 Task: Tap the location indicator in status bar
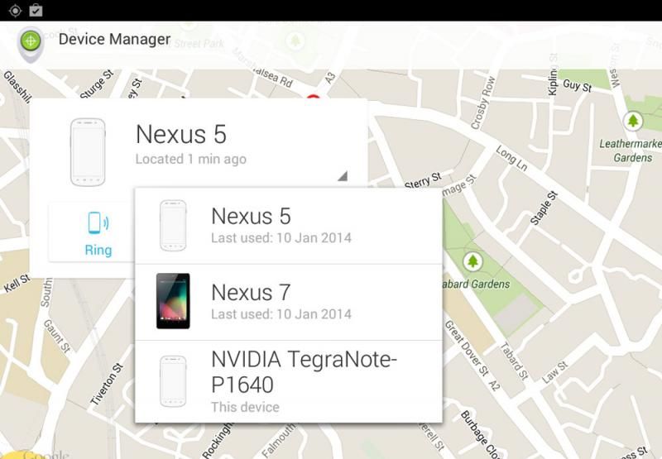(15, 10)
